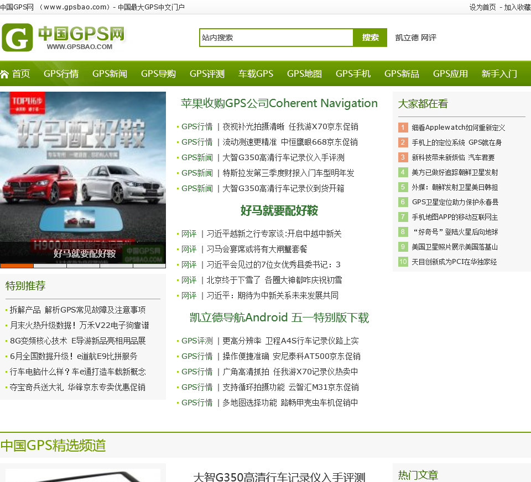Open recommended 8G变频核心技术 E导游新品亮相用品展
Image resolution: width=531 pixels, height=482 pixels.
pyautogui.click(x=78, y=341)
